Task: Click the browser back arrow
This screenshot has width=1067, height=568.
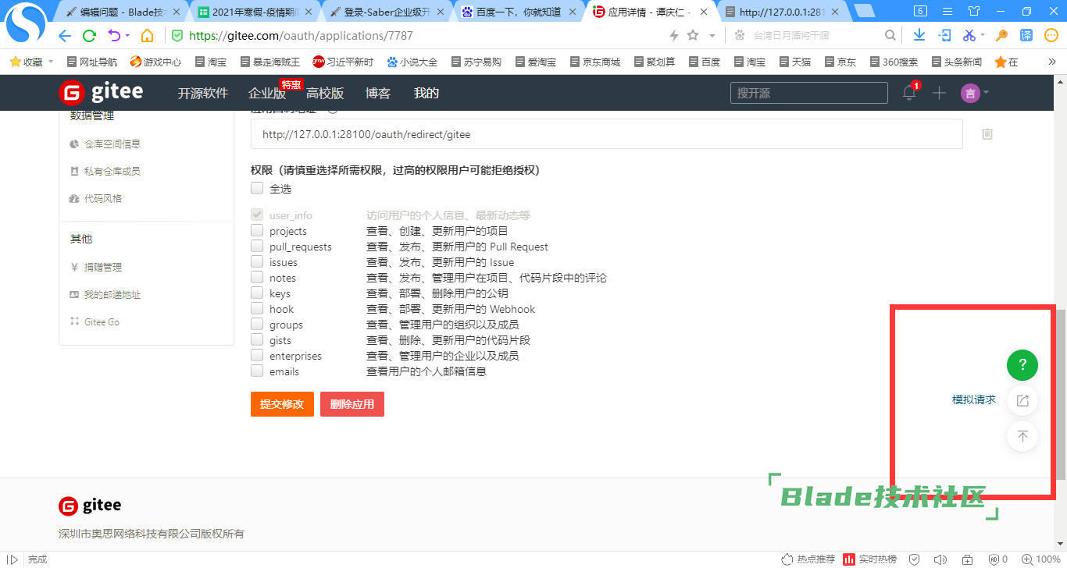Action: click(64, 36)
